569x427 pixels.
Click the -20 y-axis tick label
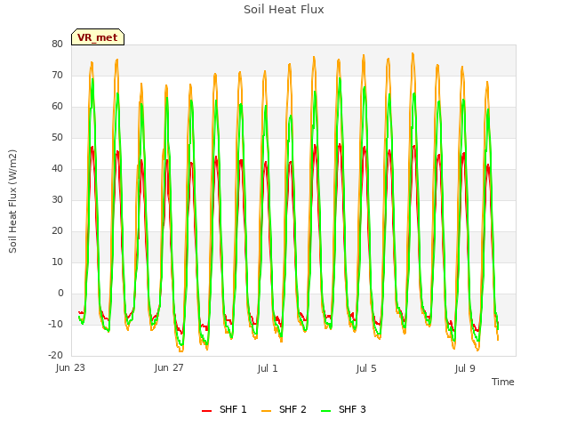55,355
